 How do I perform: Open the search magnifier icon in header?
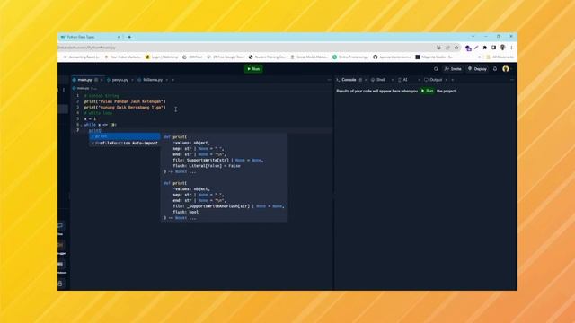436,69
